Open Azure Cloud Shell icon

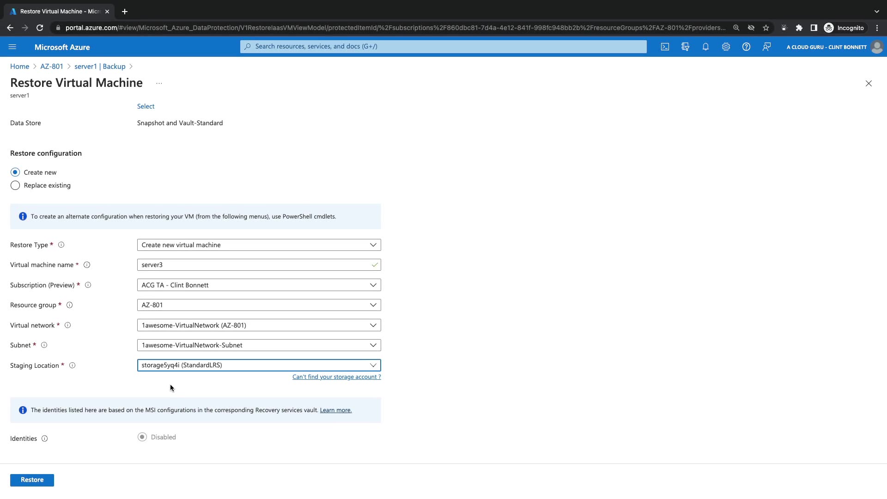(665, 47)
